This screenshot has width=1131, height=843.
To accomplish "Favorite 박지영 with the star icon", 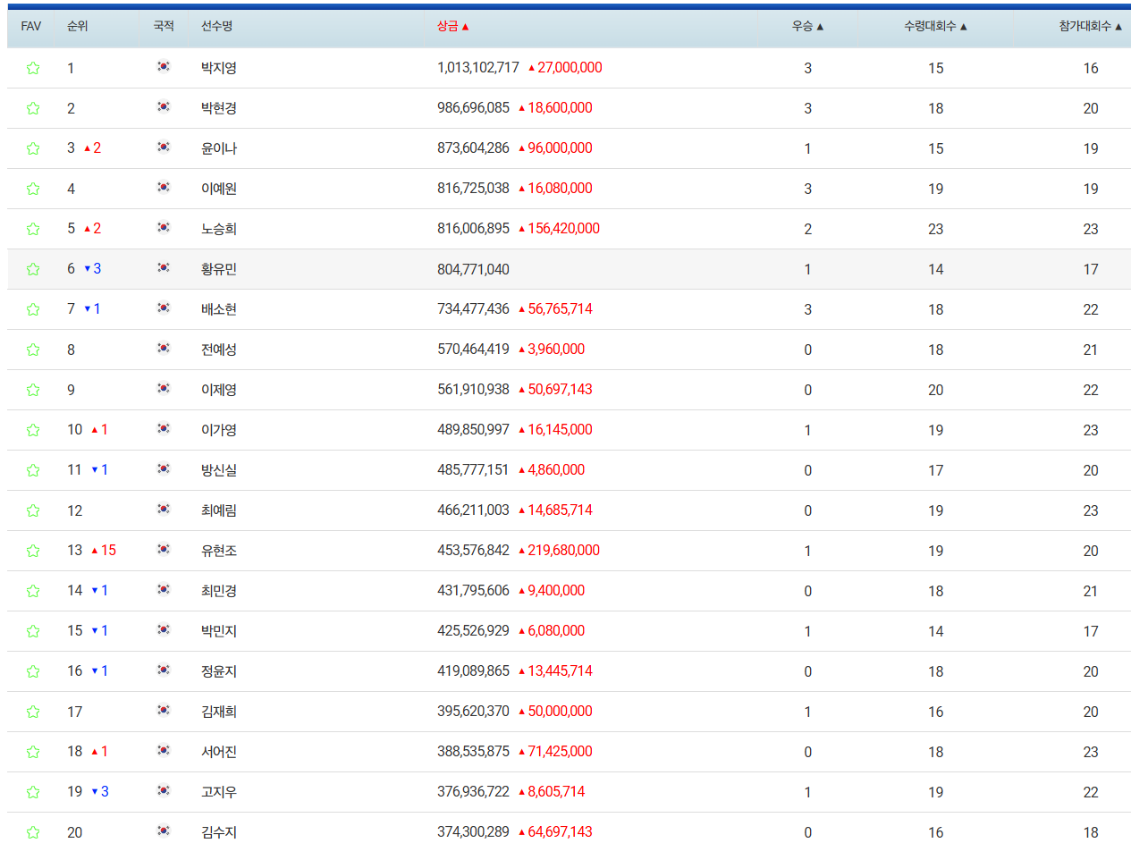I will tap(33, 68).
